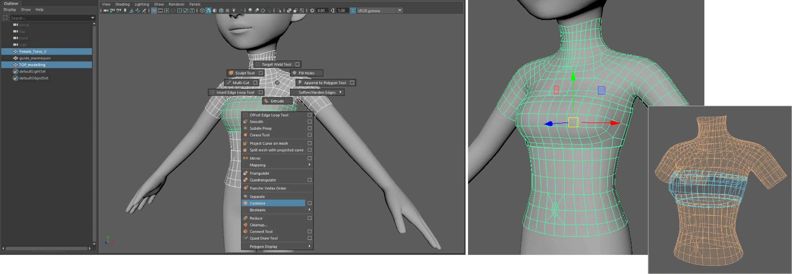Toggle Multisample Anti-aliasing icon
This screenshot has height=274, width=792.
(263, 10)
